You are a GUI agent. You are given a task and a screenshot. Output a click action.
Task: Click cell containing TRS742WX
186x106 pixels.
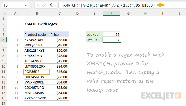37,61
